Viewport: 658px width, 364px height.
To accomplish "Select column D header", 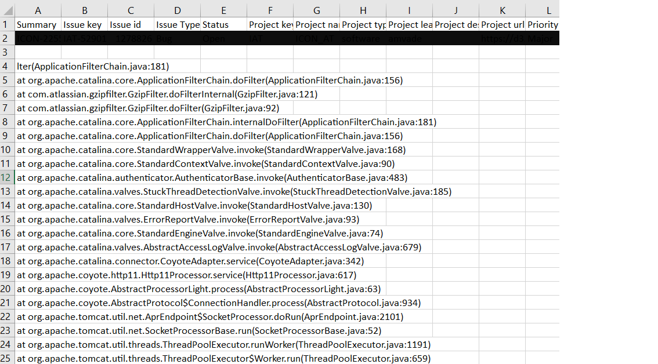I will tap(177, 10).
